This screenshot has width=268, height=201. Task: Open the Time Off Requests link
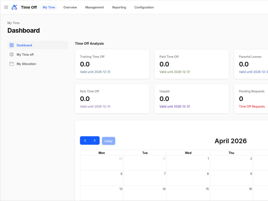coord(252,106)
